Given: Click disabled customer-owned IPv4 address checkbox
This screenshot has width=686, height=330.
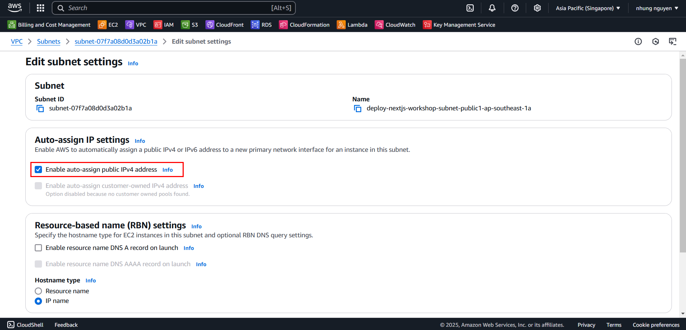Looking at the screenshot, I should pyautogui.click(x=38, y=186).
